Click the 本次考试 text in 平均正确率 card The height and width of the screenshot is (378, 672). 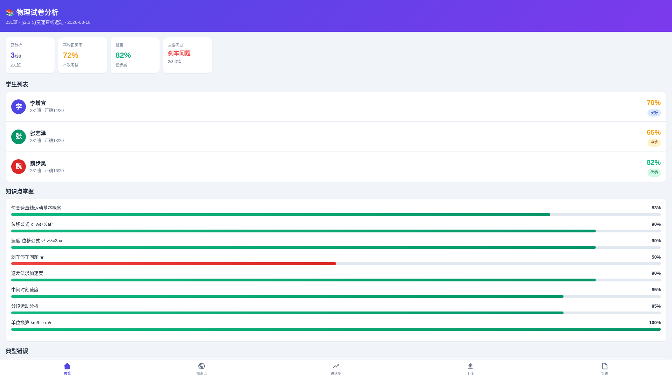[71, 65]
